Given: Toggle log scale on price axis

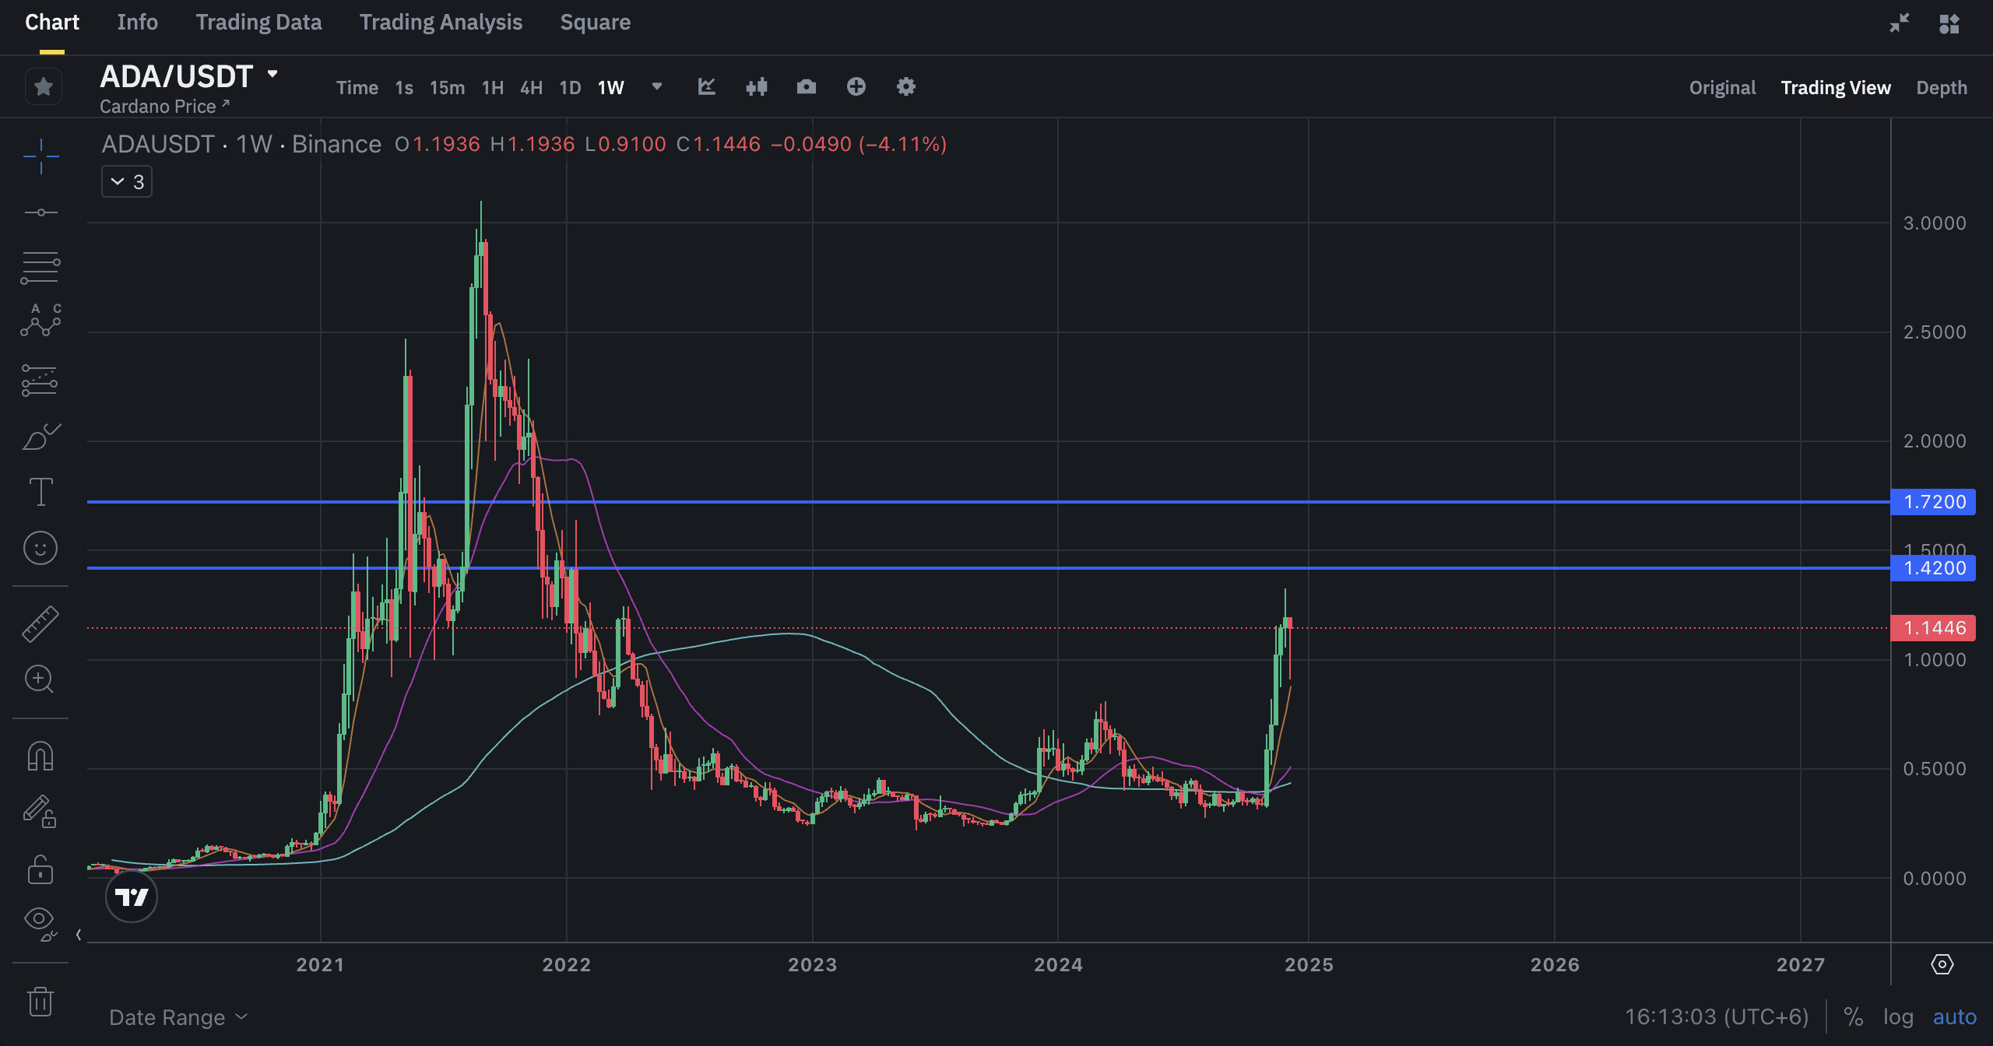Looking at the screenshot, I should coord(1898,1016).
